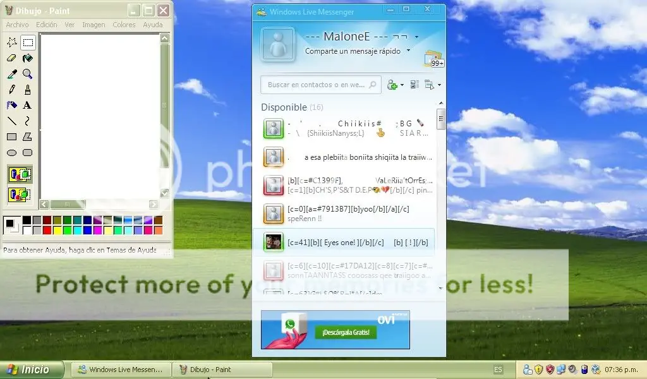Click the search magnifier in Messenger
The image size is (647, 379).
click(372, 85)
